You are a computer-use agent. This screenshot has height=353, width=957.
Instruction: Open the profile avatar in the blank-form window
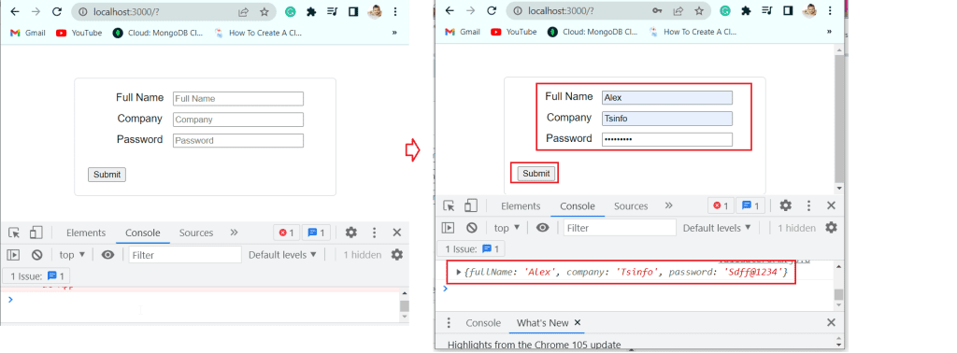click(375, 11)
